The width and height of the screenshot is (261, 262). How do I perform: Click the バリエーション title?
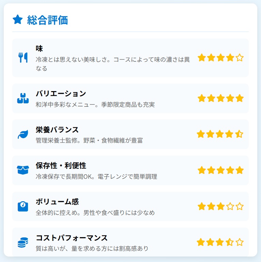tap(61, 93)
